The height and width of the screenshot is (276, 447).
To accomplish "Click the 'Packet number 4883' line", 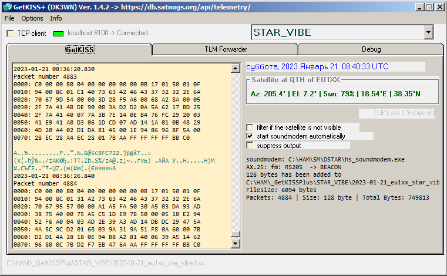I will pyautogui.click(x=45, y=77).
